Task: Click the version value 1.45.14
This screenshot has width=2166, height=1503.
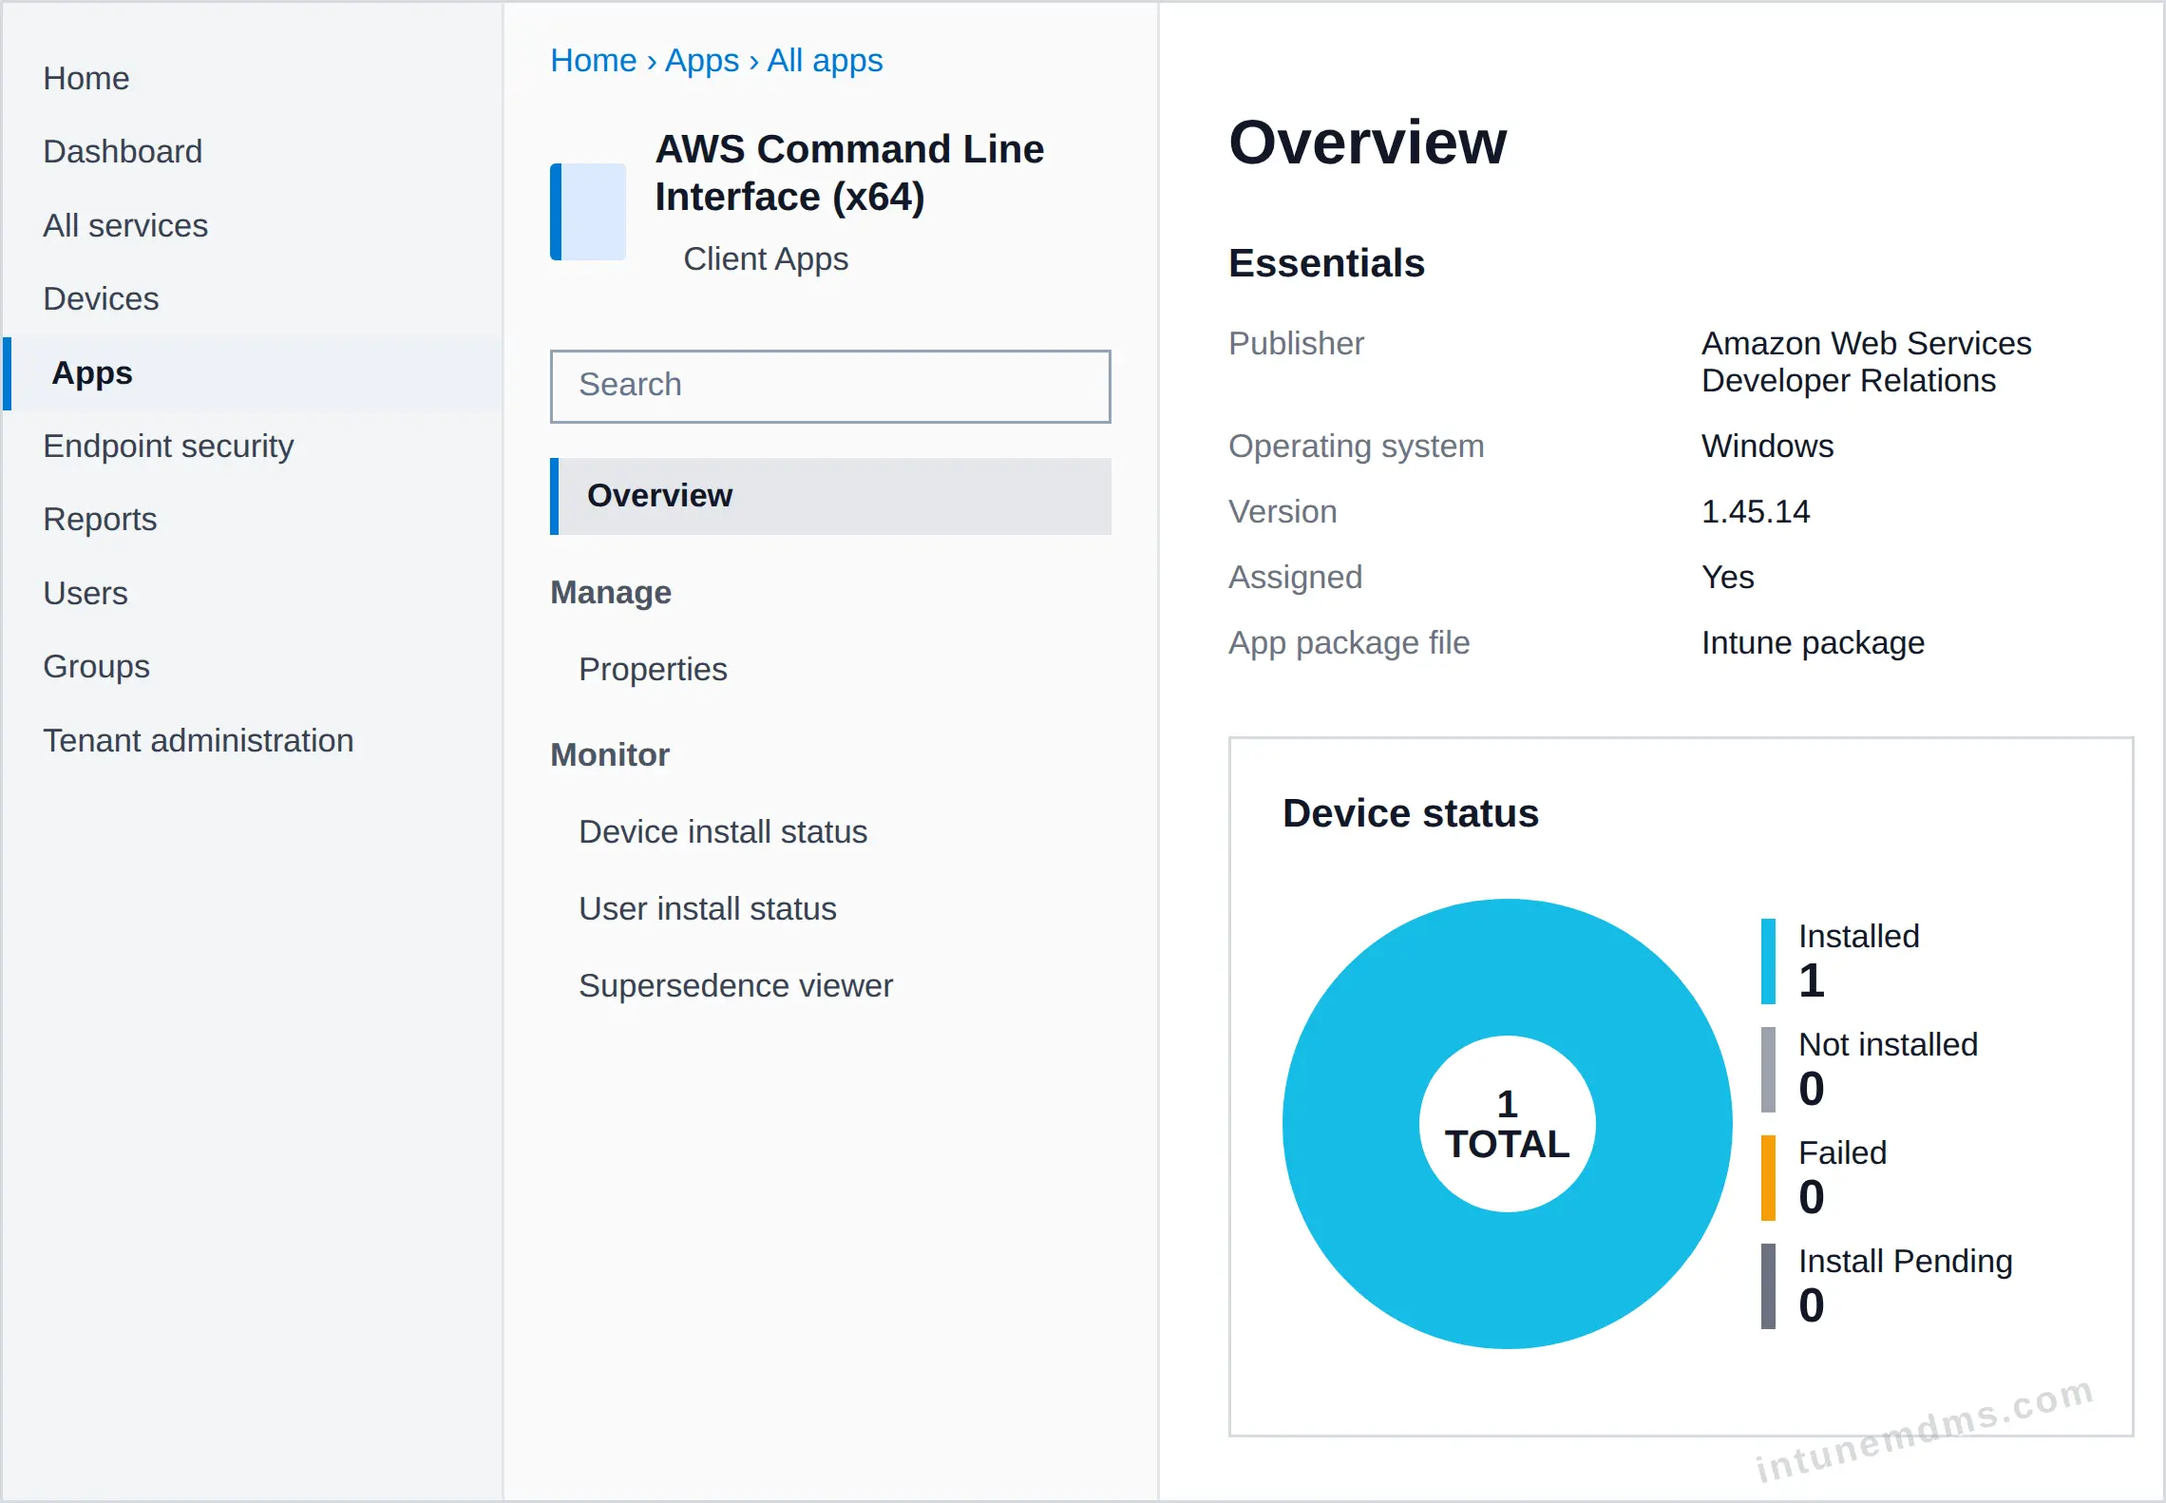Action: [1756, 511]
